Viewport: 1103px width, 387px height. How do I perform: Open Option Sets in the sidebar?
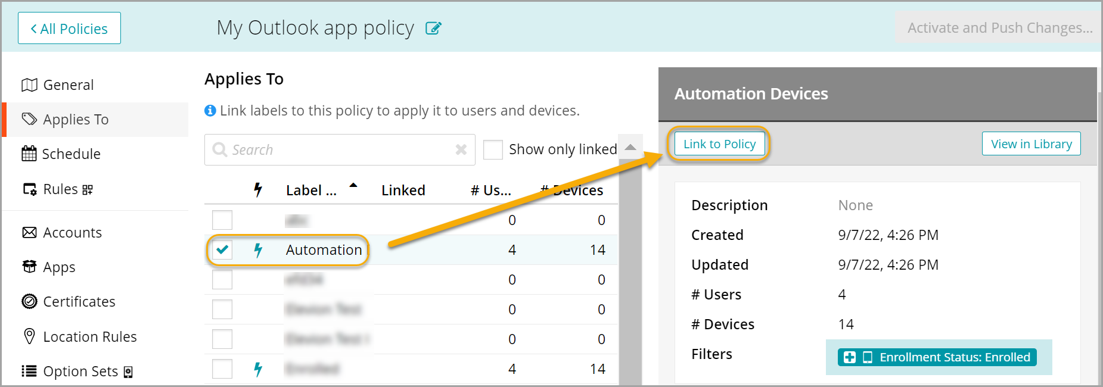point(80,372)
